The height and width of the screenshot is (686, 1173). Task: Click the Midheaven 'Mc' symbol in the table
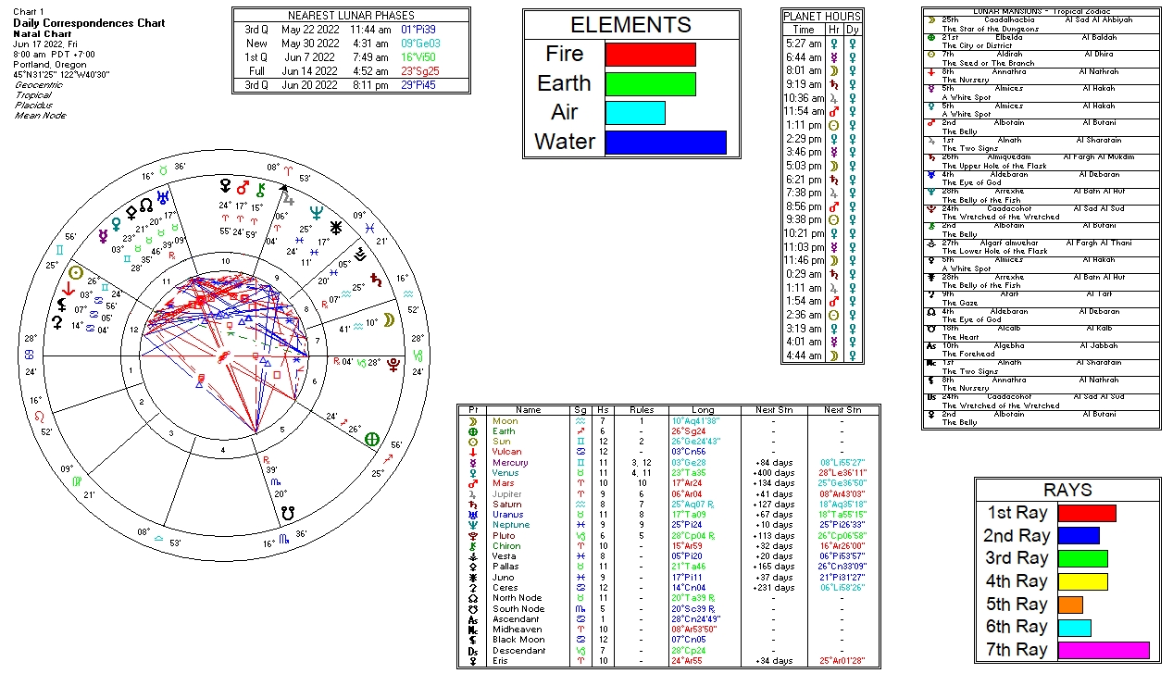point(472,630)
